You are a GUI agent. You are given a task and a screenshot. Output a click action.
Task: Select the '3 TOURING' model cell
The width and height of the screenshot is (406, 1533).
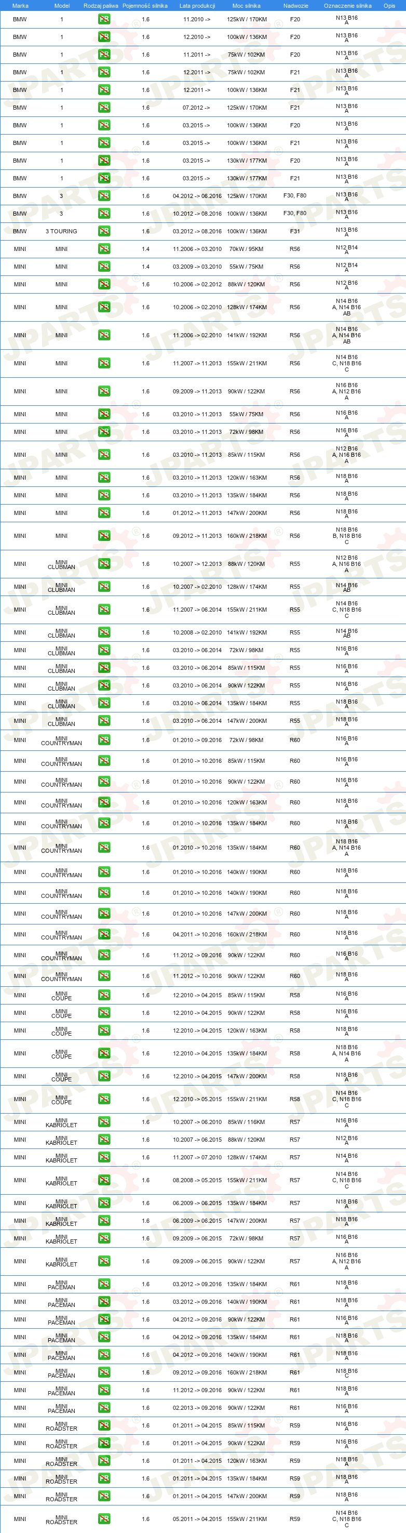[61, 231]
